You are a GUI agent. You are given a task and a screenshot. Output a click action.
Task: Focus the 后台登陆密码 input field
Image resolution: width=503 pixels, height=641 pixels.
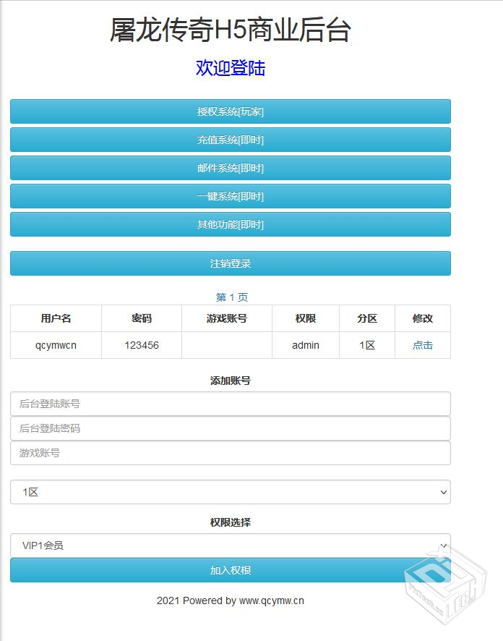click(x=230, y=428)
